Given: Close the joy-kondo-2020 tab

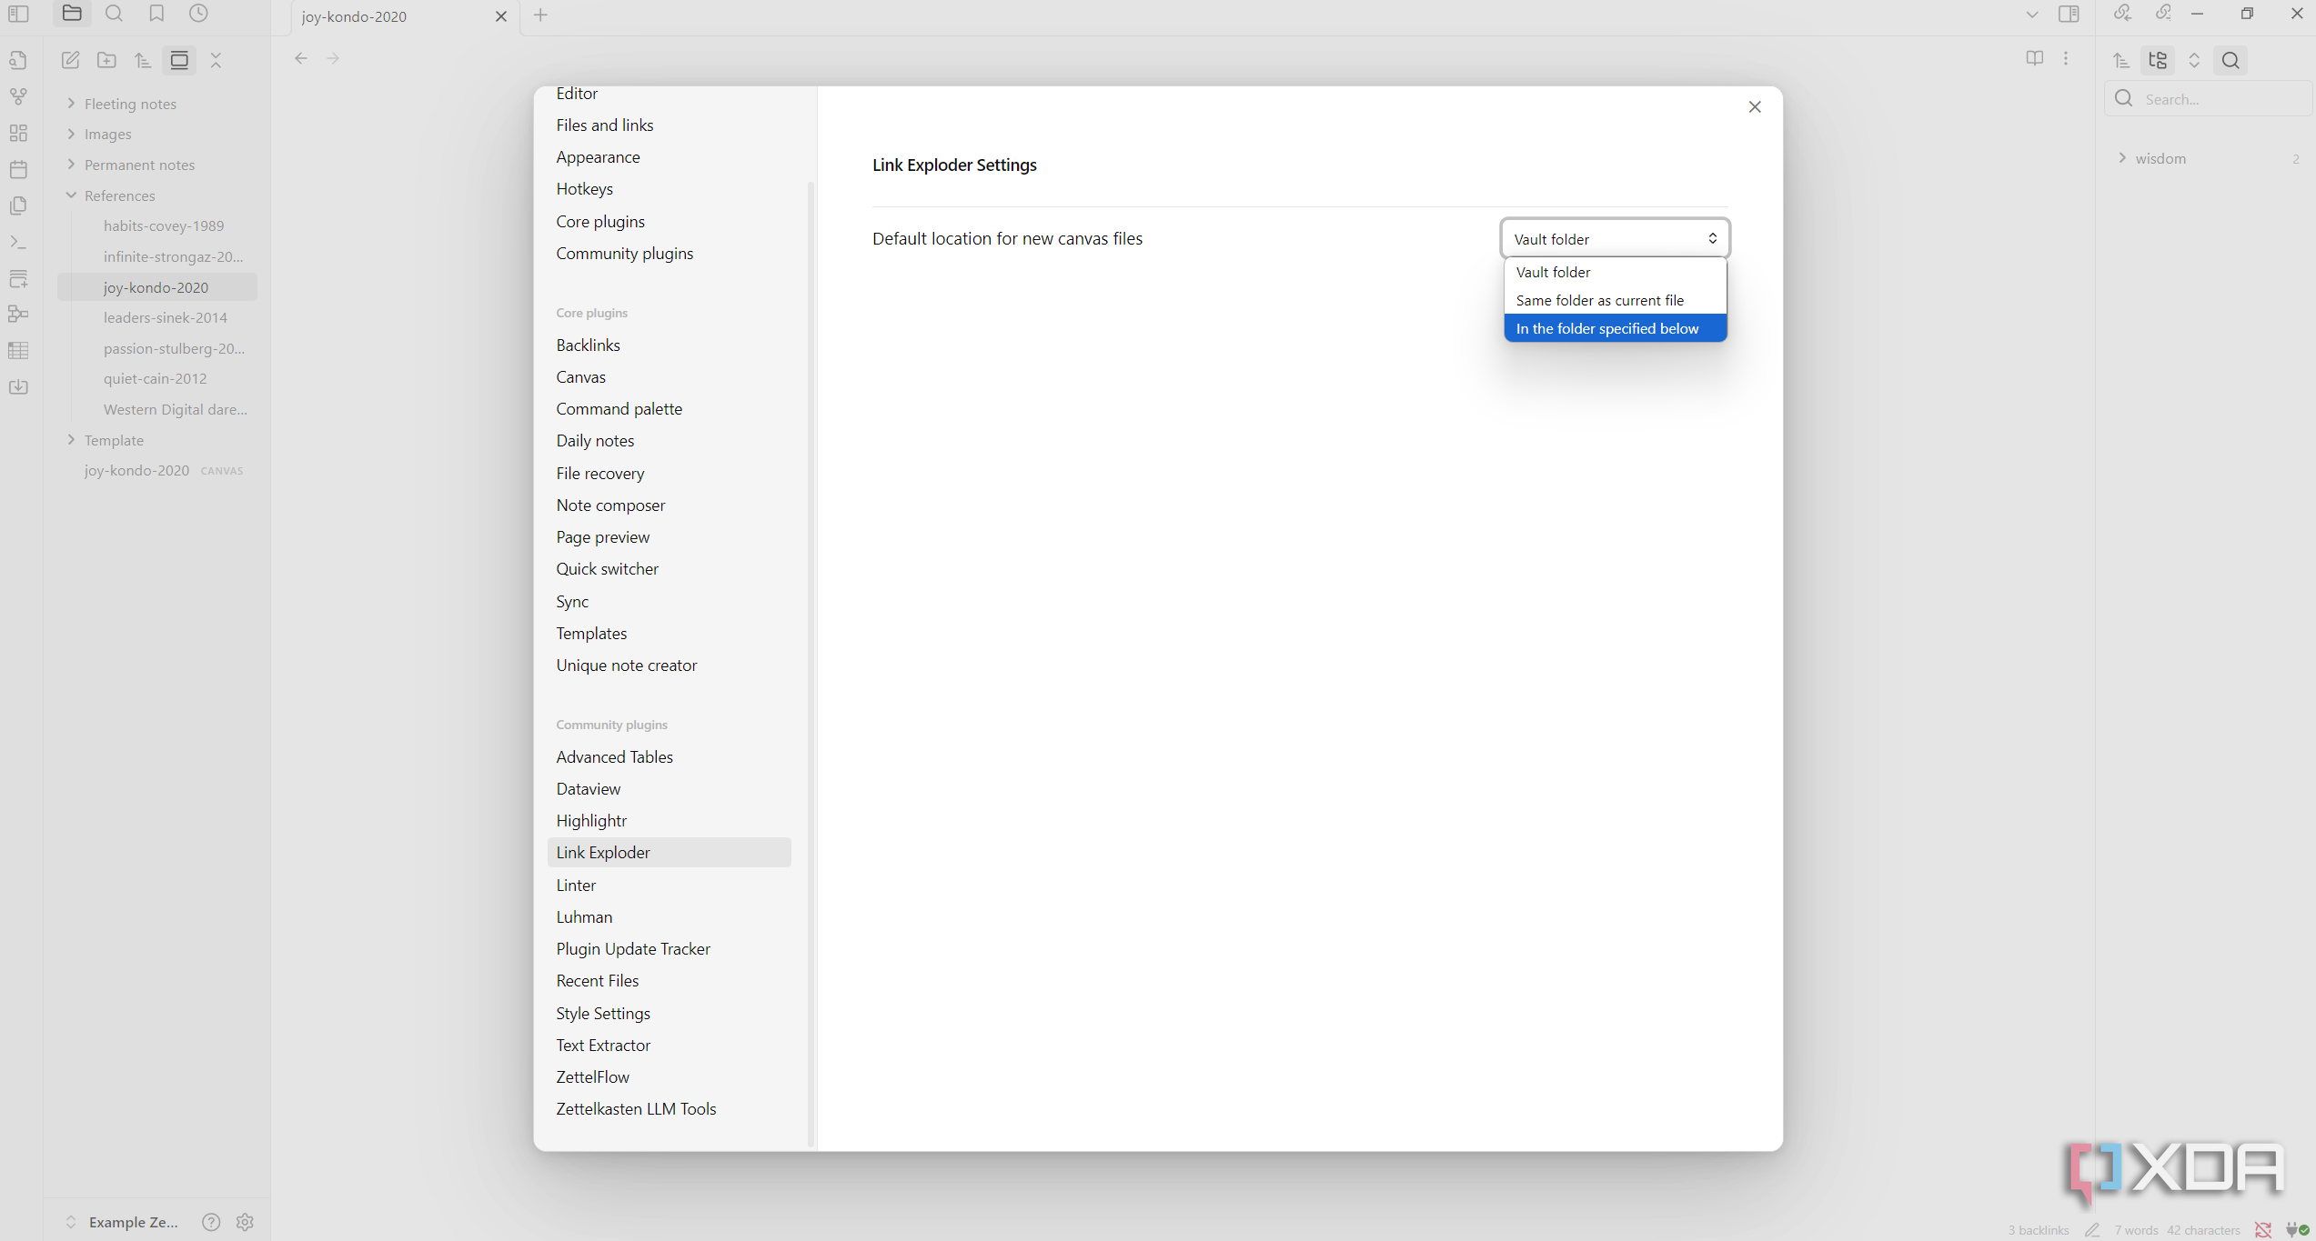Looking at the screenshot, I should (501, 16).
